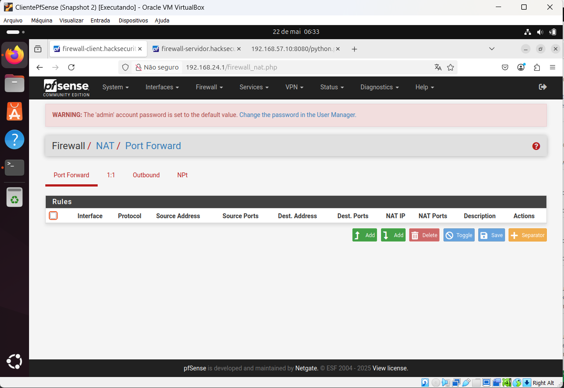Launch Firefox from the dock
The height and width of the screenshot is (388, 564).
pyautogui.click(x=15, y=55)
